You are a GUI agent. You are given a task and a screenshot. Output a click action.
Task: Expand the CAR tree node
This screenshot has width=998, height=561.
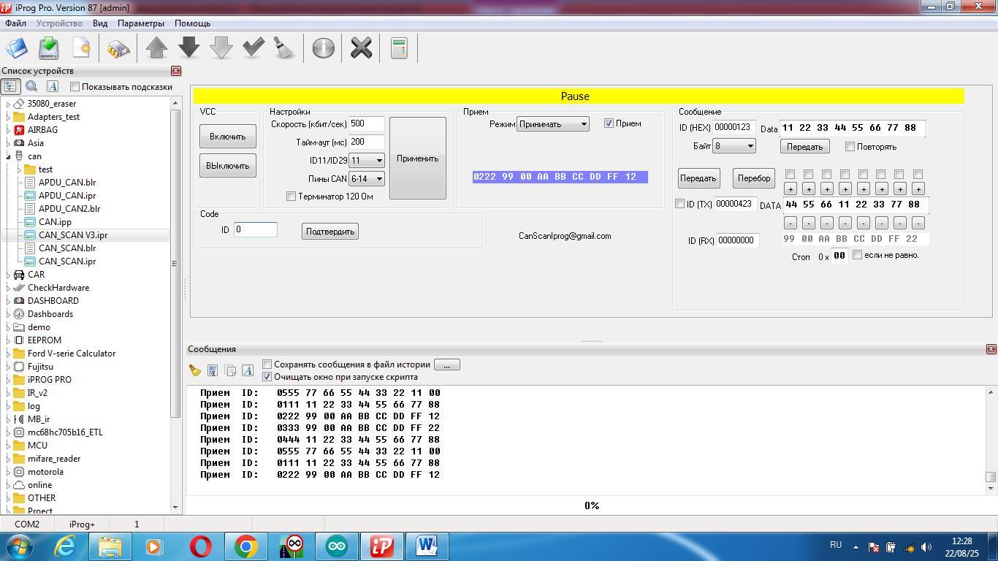point(8,275)
